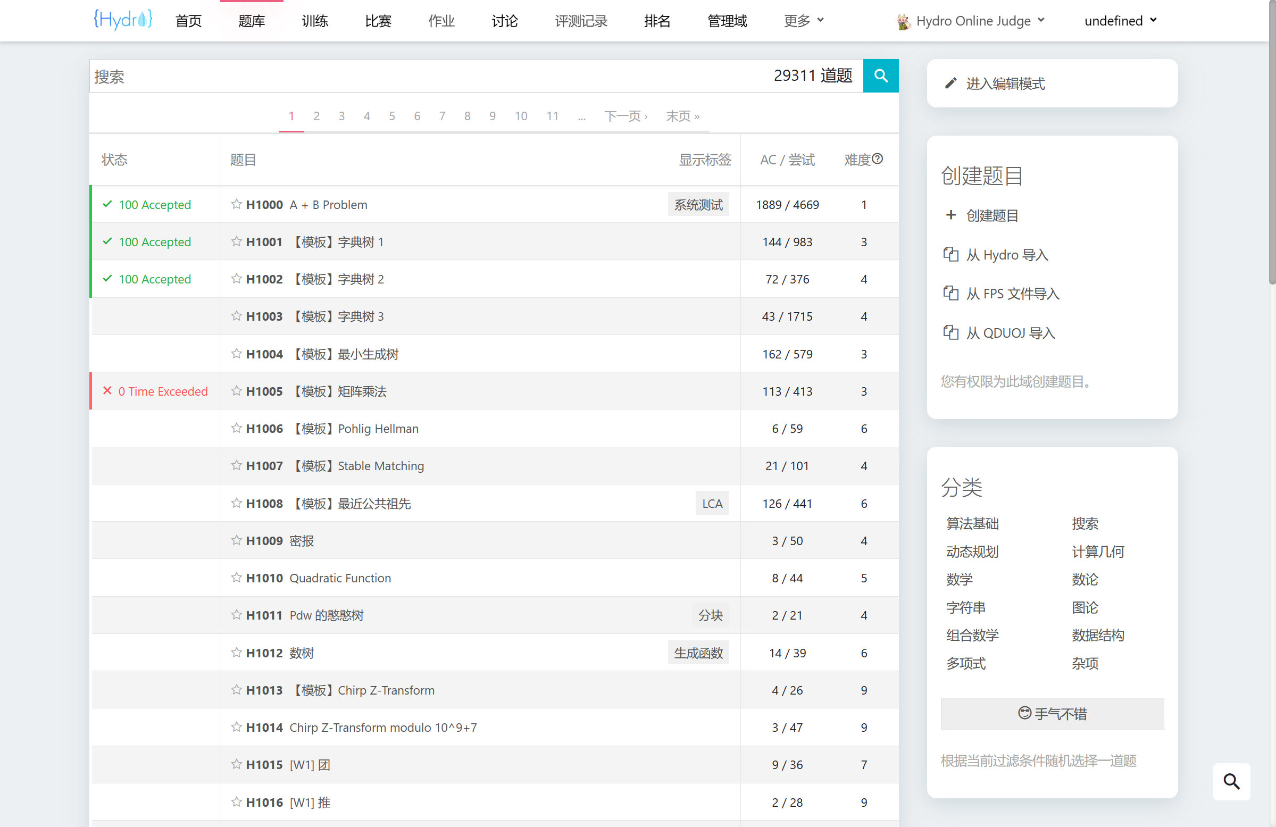
Task: Switch to the 训练 section
Action: 315,21
